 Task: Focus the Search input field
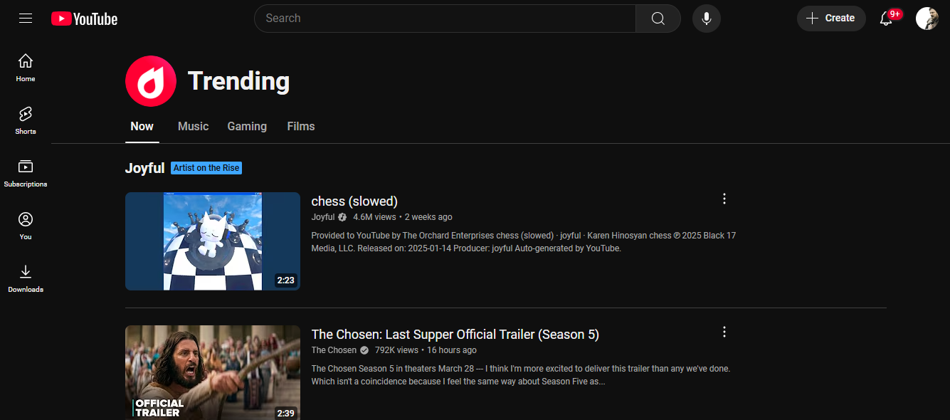click(445, 19)
